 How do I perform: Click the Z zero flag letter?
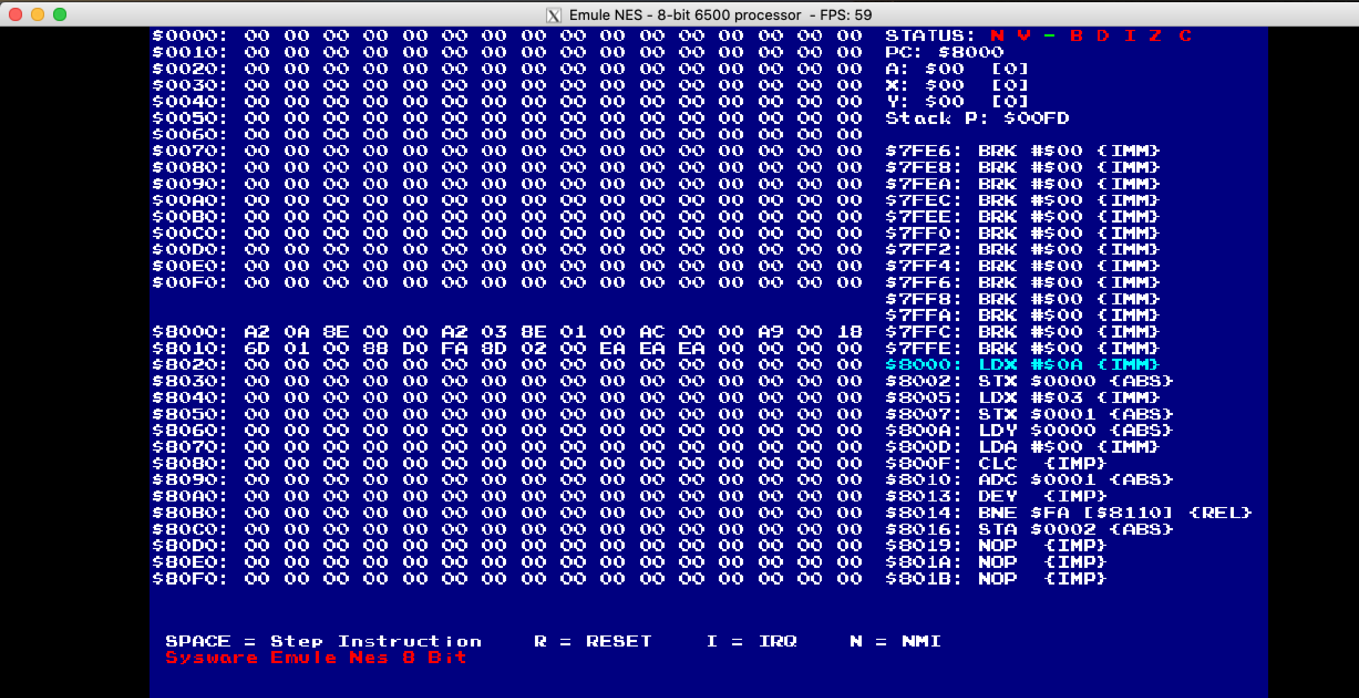1155,36
